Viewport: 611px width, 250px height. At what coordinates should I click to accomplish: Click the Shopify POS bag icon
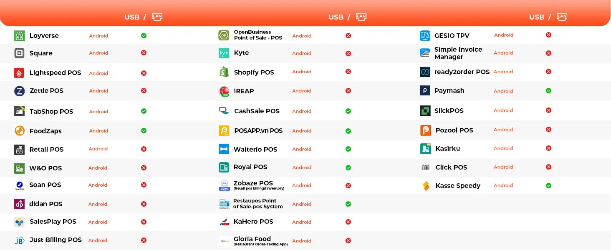[x=224, y=72]
